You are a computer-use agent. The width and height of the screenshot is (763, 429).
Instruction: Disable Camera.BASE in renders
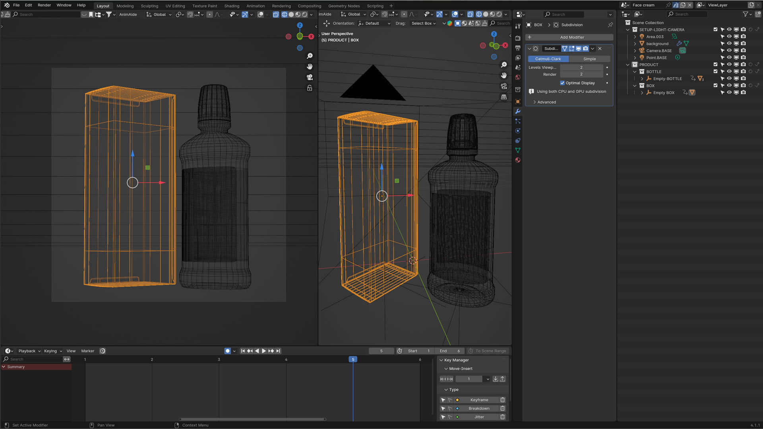(743, 50)
